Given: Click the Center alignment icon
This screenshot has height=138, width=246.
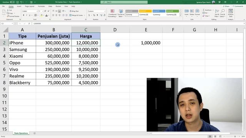Looking at the screenshot, I should pyautogui.click(x=57, y=15).
